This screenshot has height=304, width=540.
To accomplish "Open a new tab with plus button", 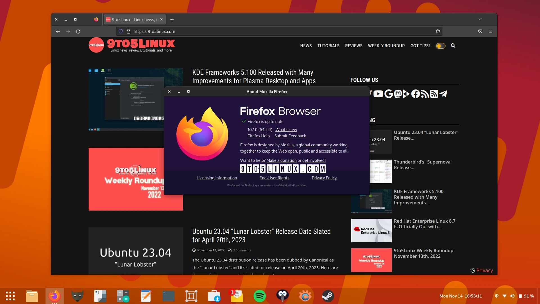I will pos(172,19).
